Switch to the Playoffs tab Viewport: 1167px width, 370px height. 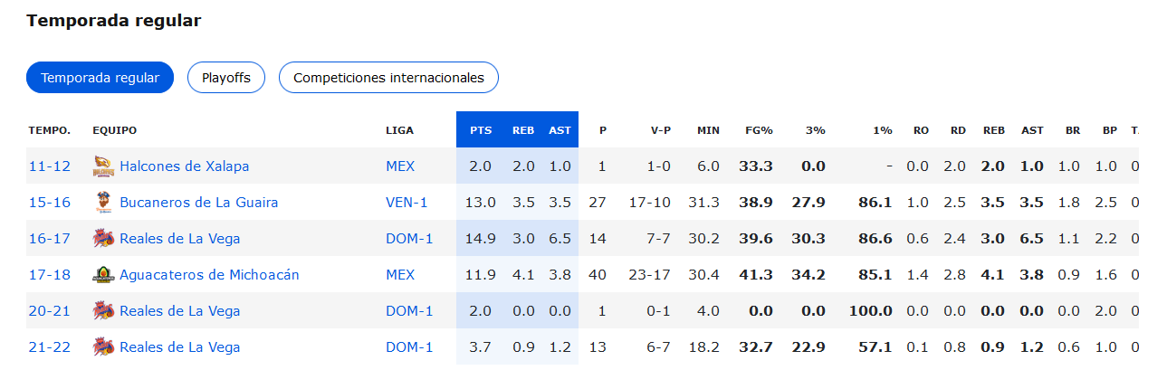[225, 78]
